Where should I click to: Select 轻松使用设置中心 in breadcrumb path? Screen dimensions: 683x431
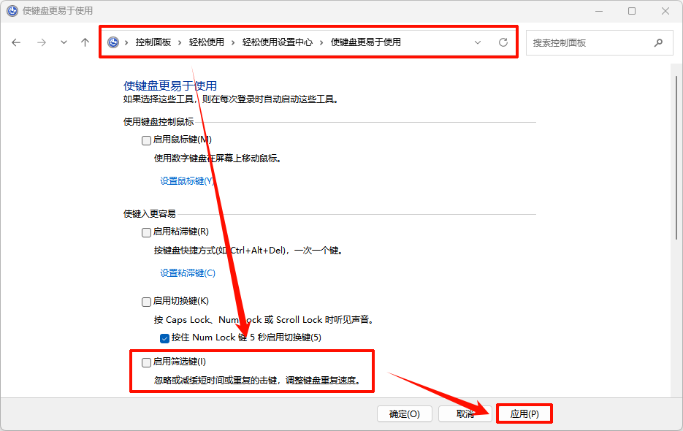click(277, 42)
